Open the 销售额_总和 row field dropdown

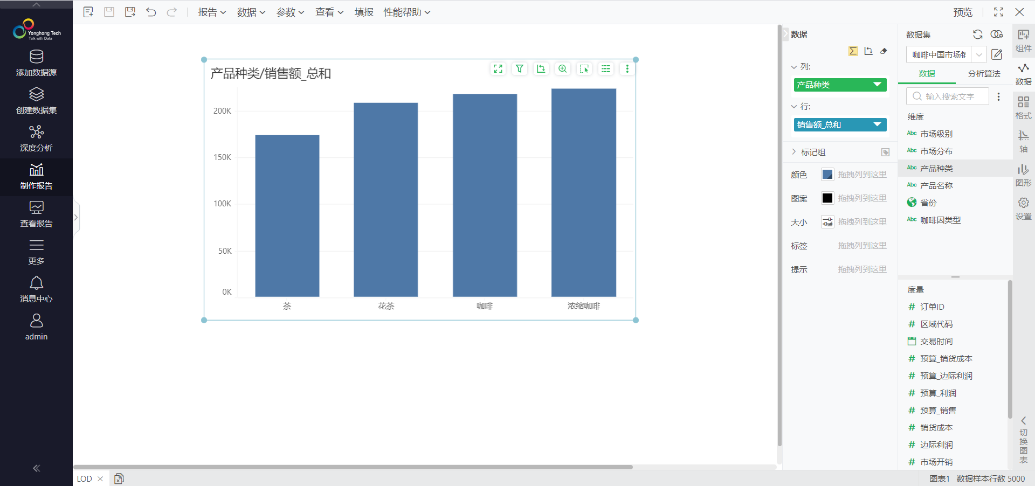coord(877,124)
